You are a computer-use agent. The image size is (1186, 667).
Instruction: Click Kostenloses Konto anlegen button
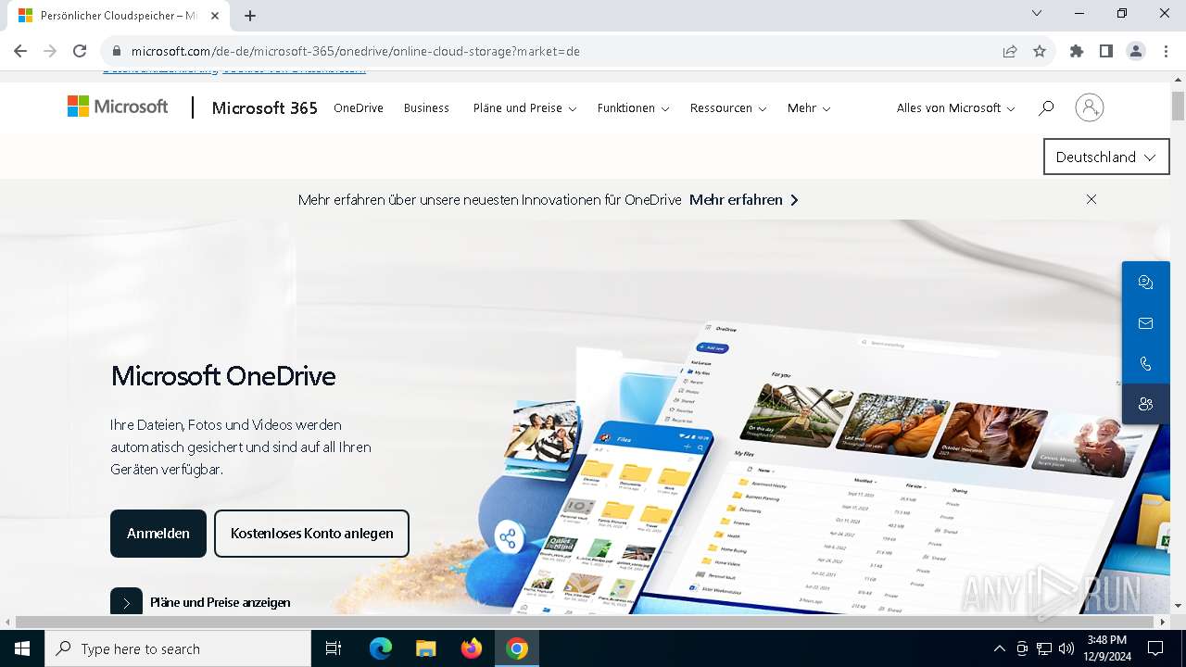coord(311,534)
